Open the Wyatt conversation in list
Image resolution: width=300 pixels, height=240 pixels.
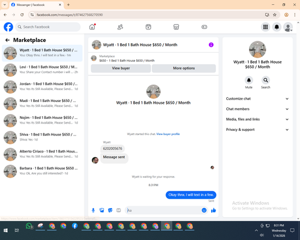coord(42,53)
